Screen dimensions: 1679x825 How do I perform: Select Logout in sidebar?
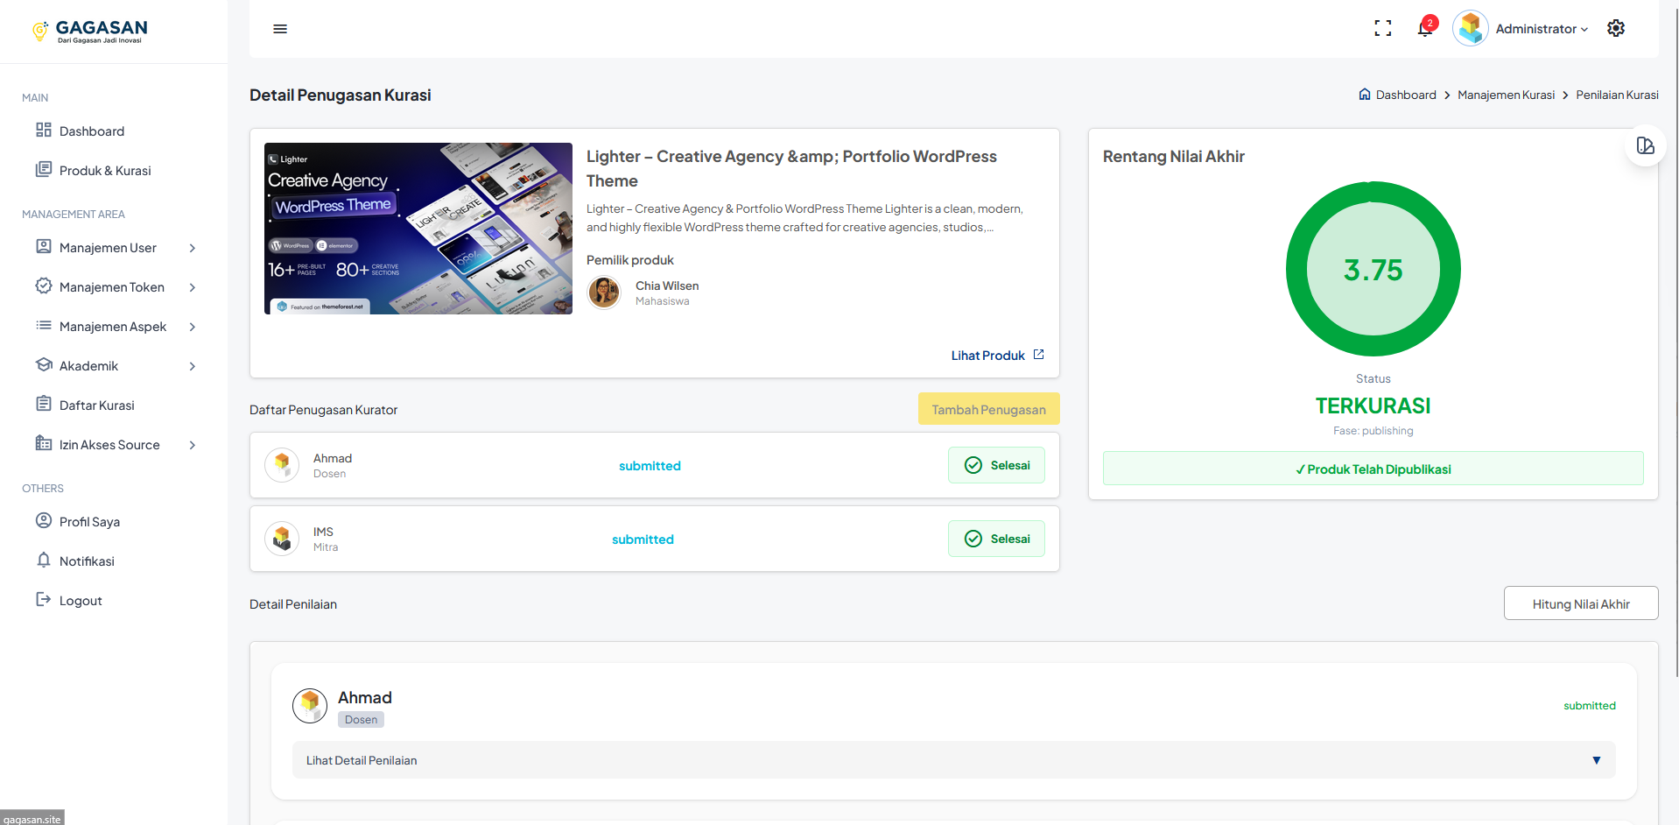pyautogui.click(x=81, y=601)
